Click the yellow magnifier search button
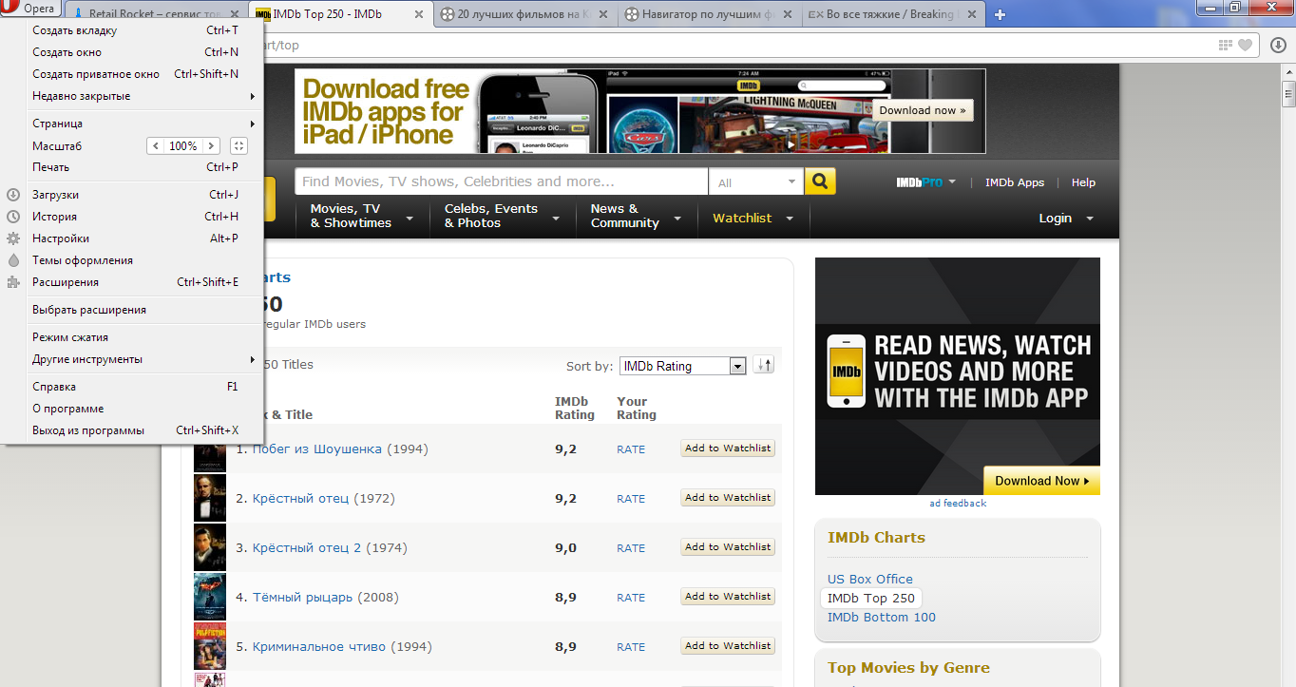 point(820,181)
